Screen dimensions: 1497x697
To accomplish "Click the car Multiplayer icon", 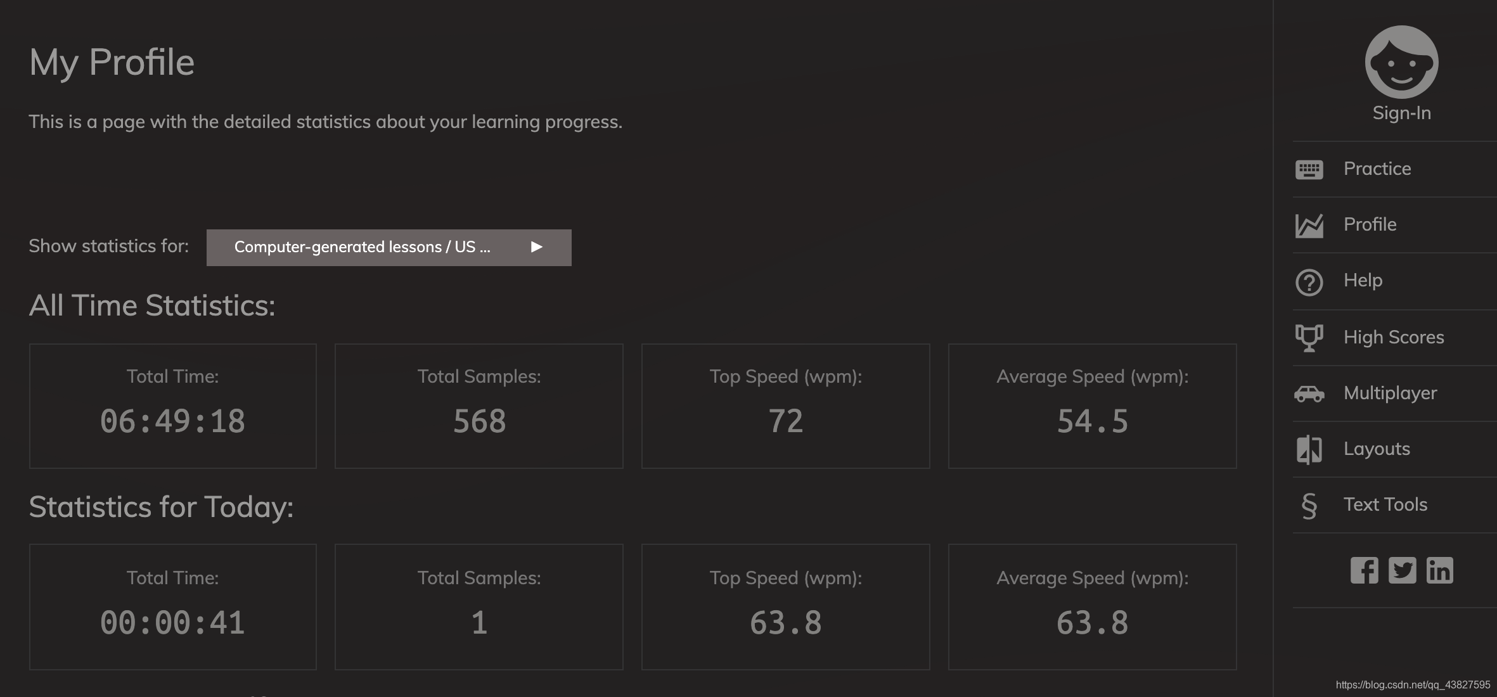I will coord(1309,393).
